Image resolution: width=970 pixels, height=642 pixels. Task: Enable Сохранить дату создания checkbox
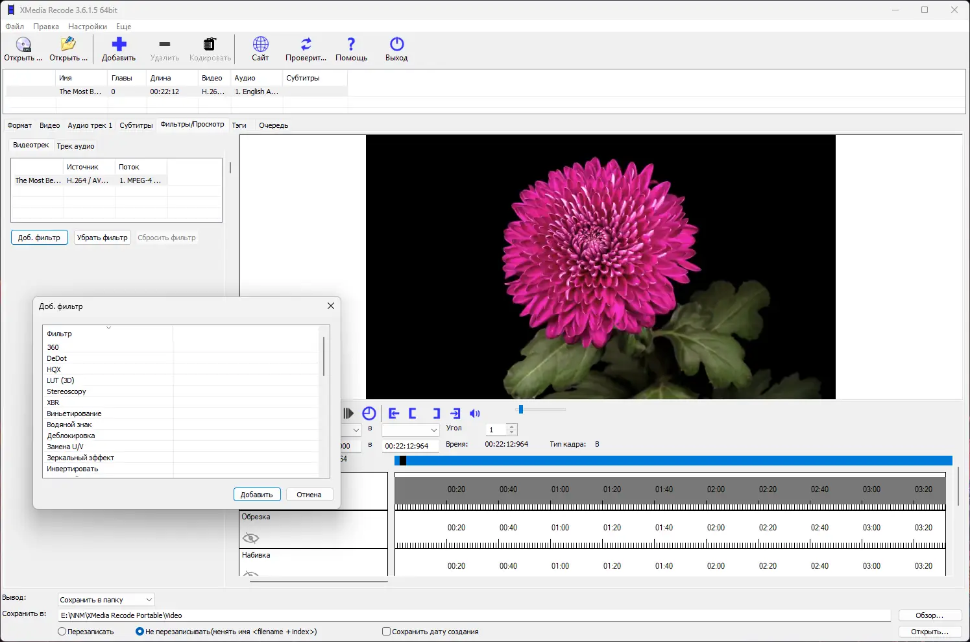click(387, 632)
